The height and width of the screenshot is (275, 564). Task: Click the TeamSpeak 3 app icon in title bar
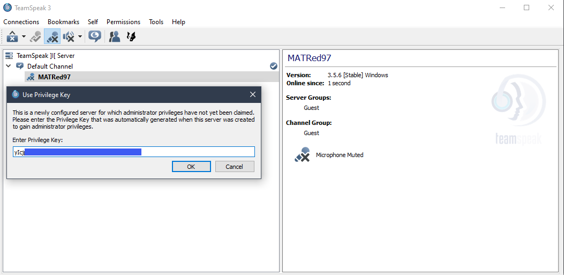click(7, 8)
